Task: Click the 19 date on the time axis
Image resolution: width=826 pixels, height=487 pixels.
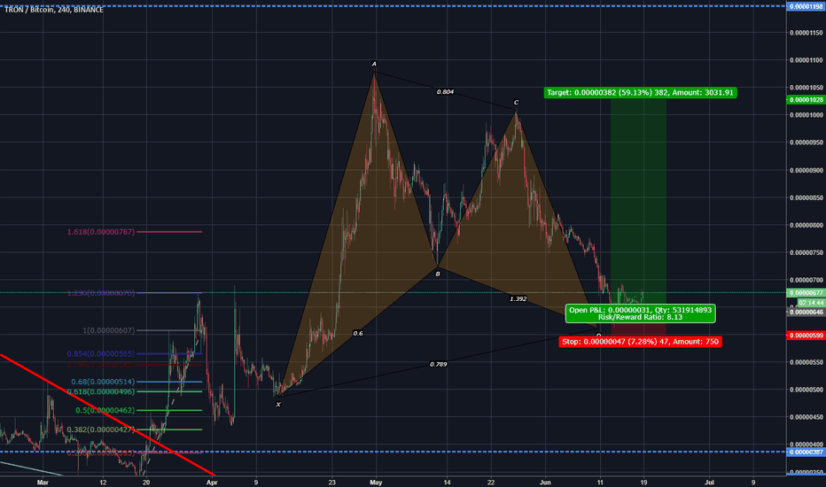Action: pos(643,482)
